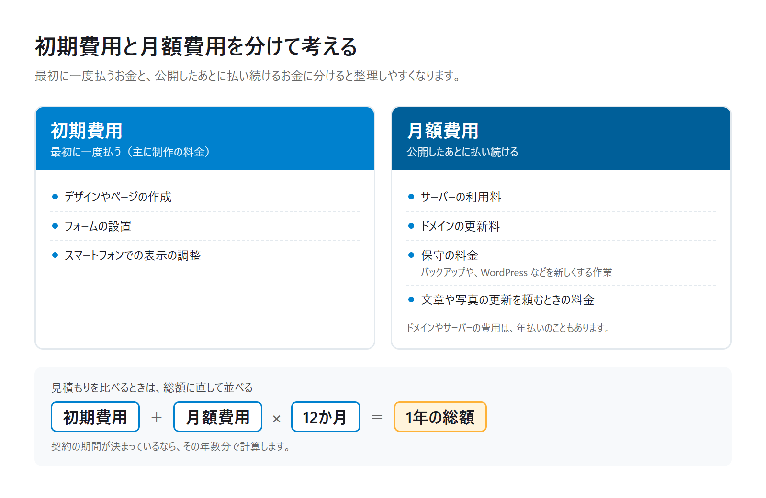Click the multiplication sign in the formula
Viewport: 766px width, 498px height.
(x=277, y=419)
